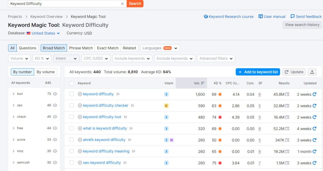The height and width of the screenshot is (171, 323).
Task: Refresh the keyword difficulty tool row
Action: (x=314, y=117)
